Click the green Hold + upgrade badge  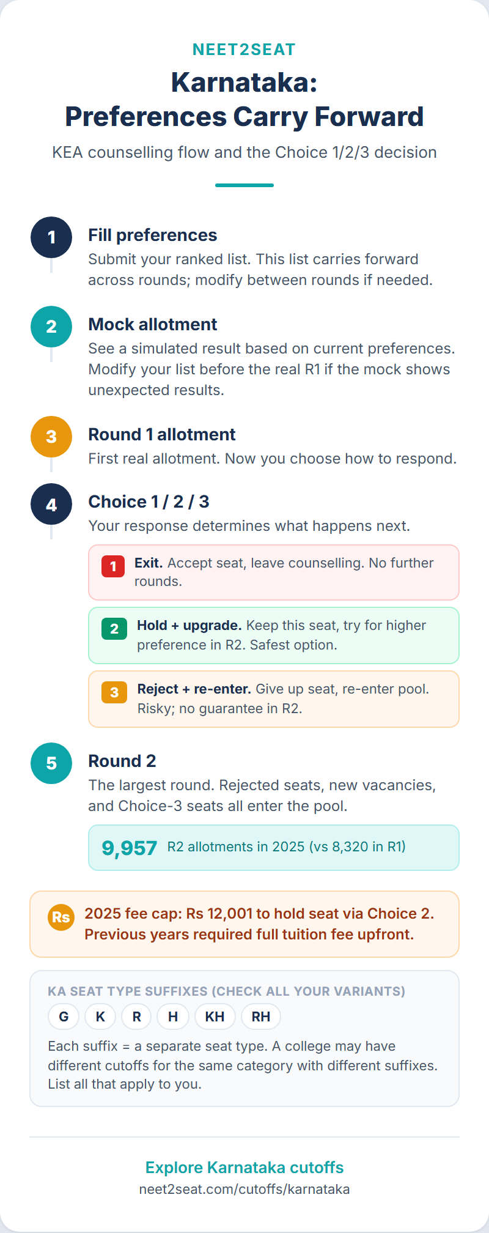[x=114, y=629]
